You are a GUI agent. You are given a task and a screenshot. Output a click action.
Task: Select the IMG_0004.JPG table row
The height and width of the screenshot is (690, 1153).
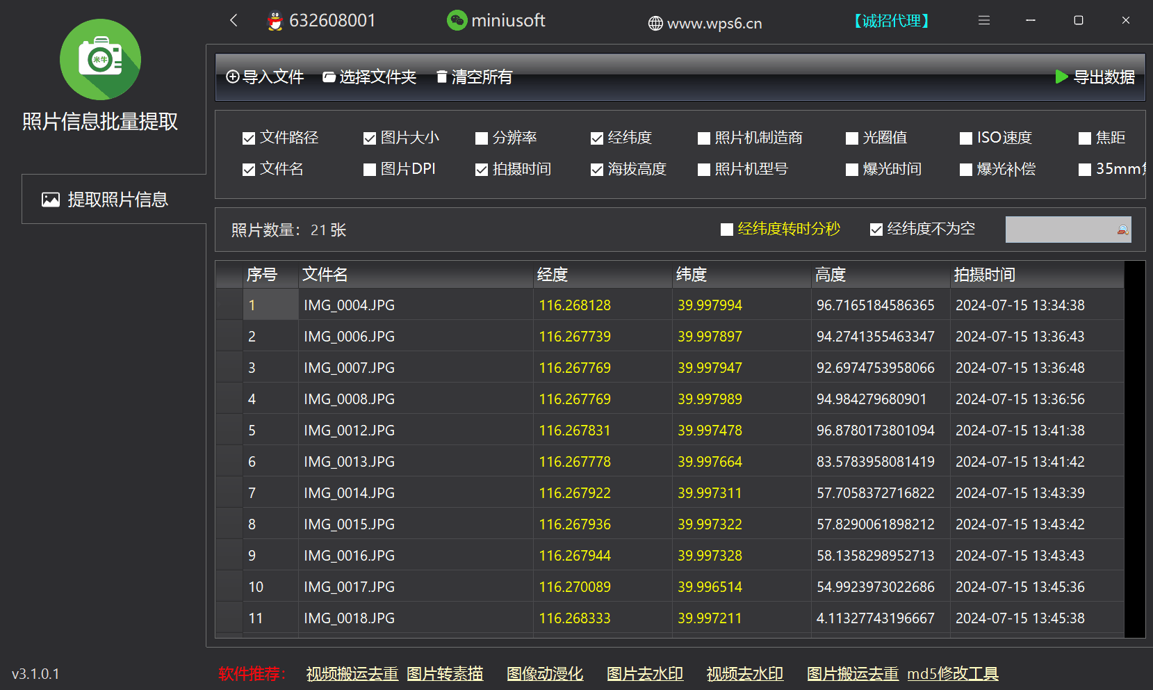486,305
